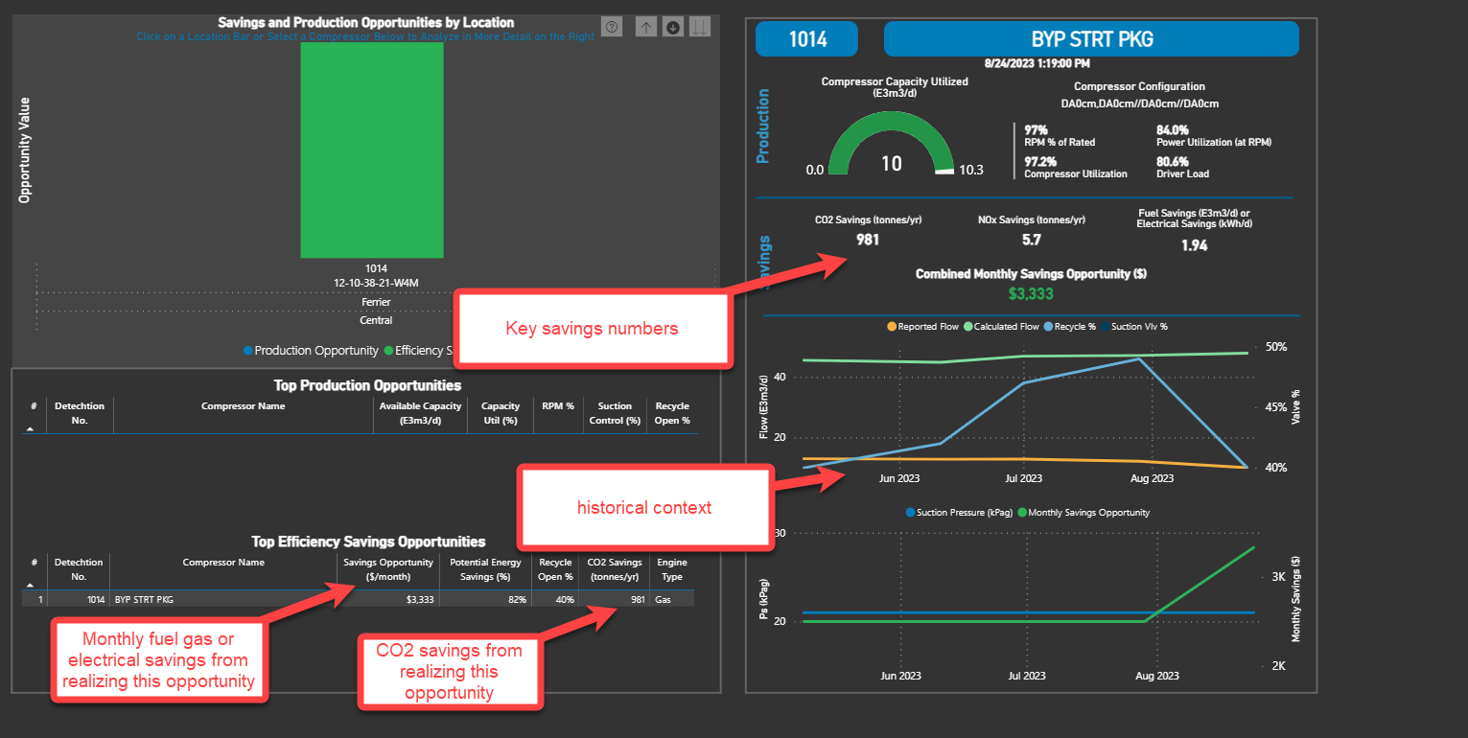
Task: Click the 981 CO2 Savings card value
Action: click(868, 240)
